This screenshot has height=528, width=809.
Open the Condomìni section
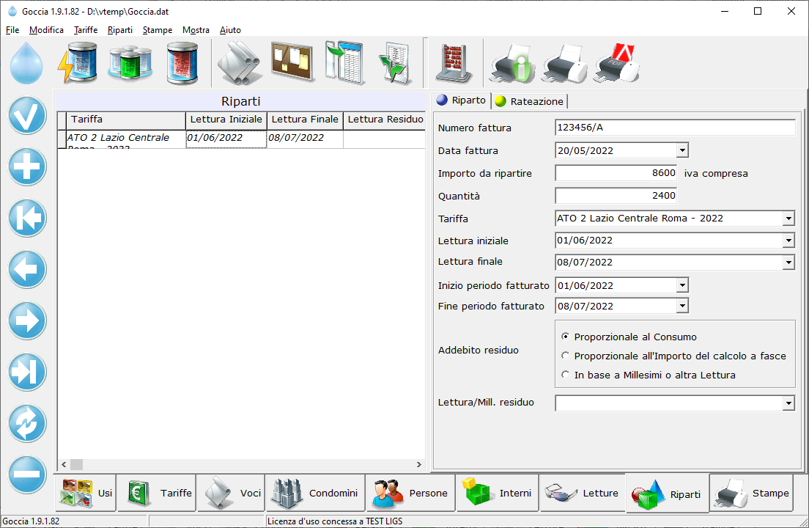[316, 493]
